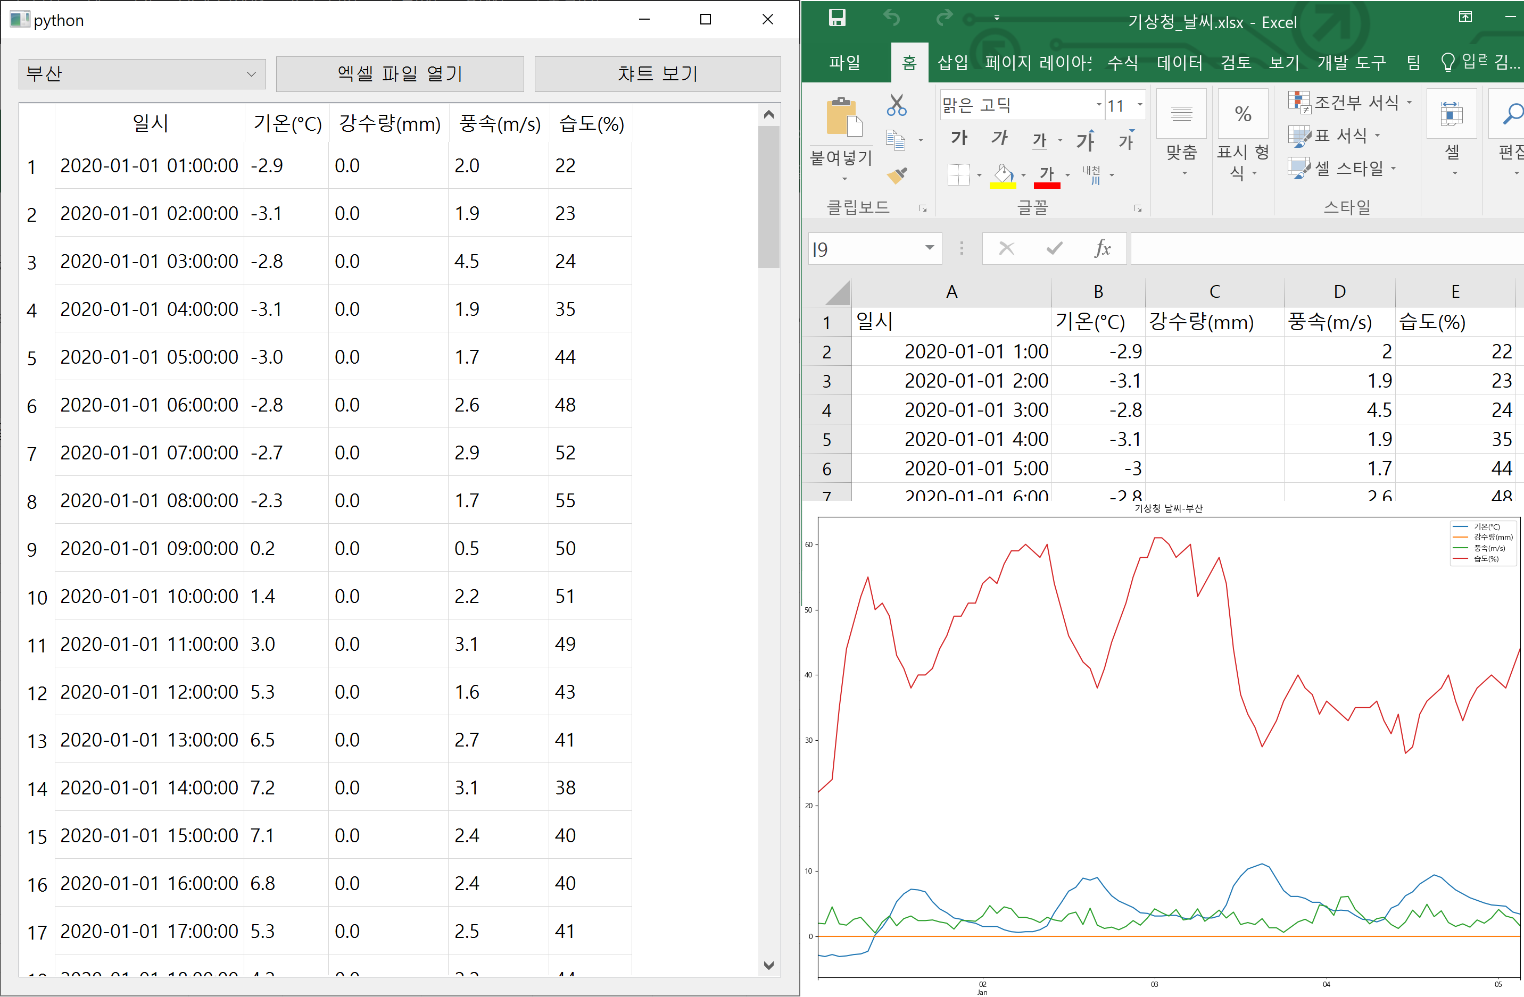Open the 맑은 고딕 font name dropdown
The height and width of the screenshot is (997, 1524).
pyautogui.click(x=1098, y=105)
